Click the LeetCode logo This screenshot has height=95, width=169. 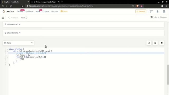(8, 11)
